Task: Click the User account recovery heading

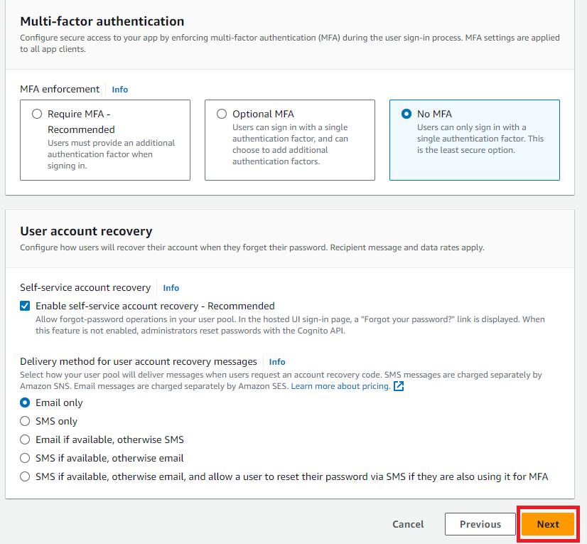Action: point(86,231)
